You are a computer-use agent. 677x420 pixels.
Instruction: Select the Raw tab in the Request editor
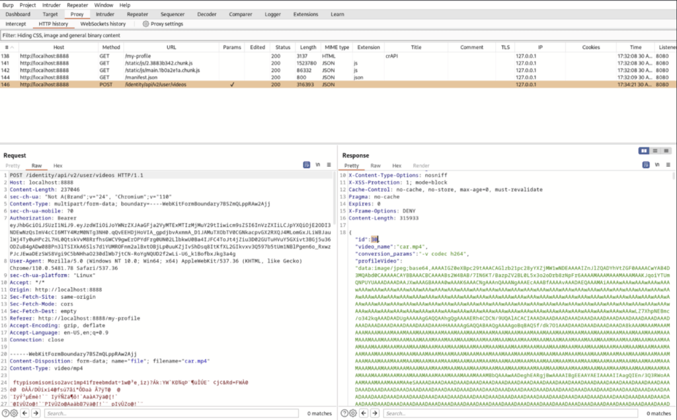37,165
